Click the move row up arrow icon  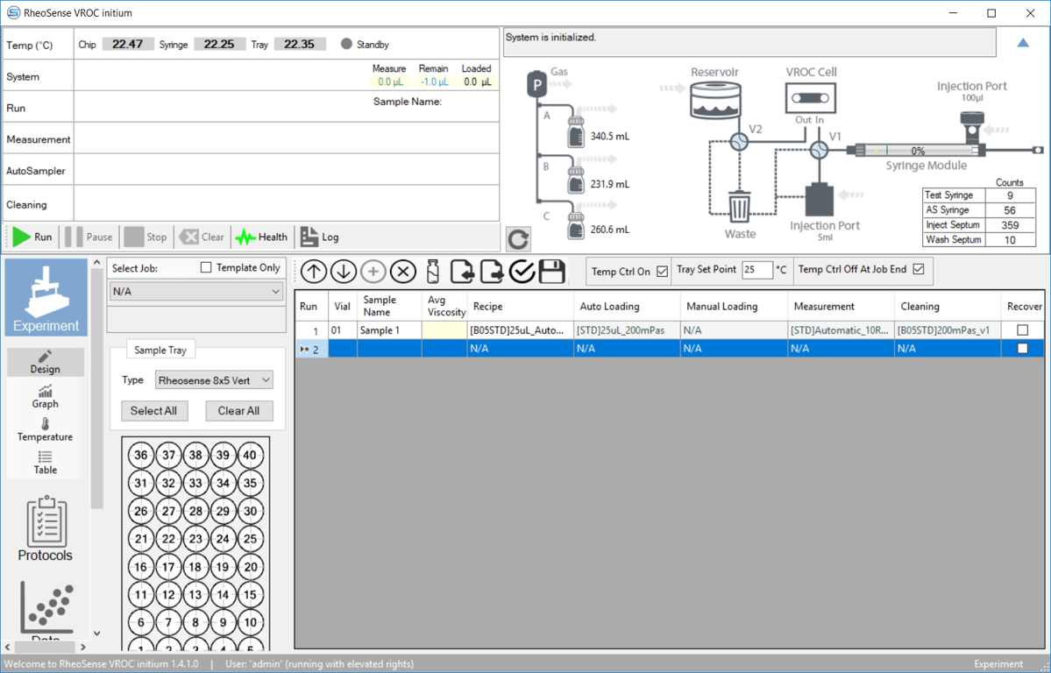(x=314, y=272)
